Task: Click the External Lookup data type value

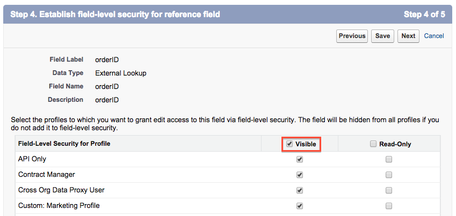Action: click(x=120, y=73)
